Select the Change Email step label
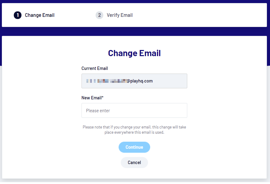Screen dimensions: 270x184 (x=40, y=15)
